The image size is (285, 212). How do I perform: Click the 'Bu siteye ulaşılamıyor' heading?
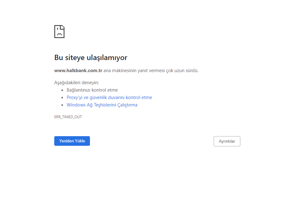pos(91,58)
